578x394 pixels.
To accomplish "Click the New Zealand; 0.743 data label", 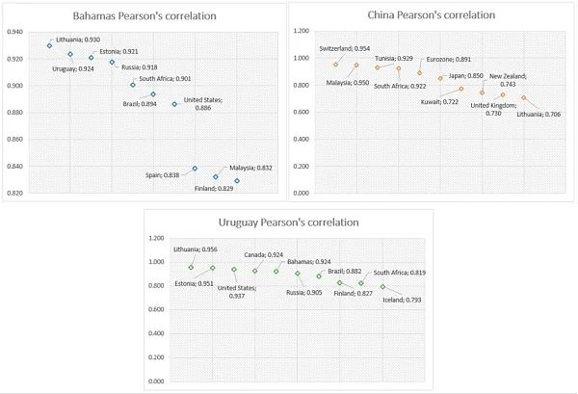I will tap(508, 80).
